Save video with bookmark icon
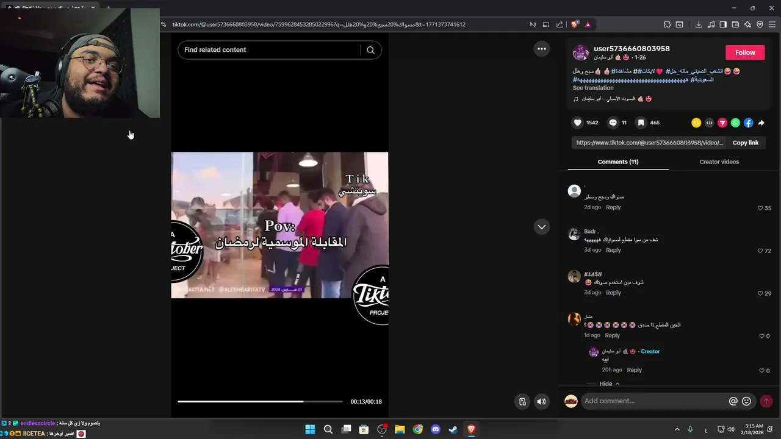The image size is (781, 439). coord(641,123)
